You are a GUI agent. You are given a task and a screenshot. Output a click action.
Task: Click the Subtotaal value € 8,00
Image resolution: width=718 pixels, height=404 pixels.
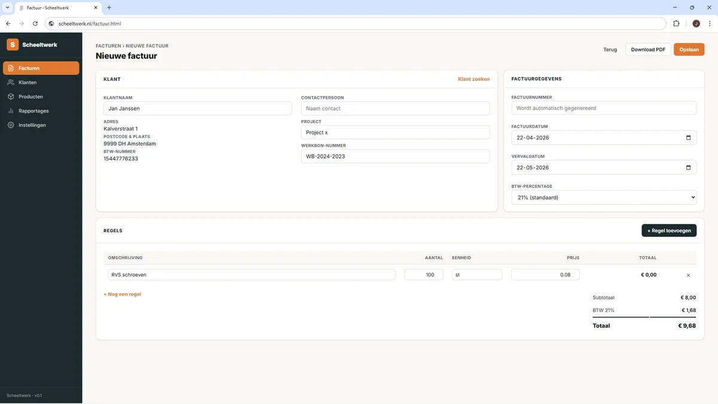pos(688,297)
